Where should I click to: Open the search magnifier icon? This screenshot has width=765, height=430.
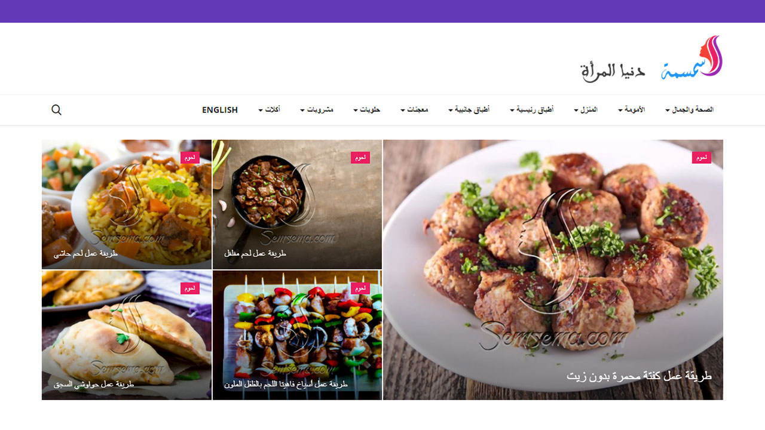[56, 110]
